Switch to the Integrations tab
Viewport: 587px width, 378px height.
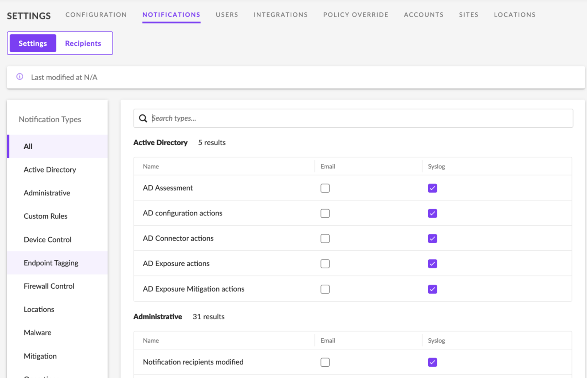click(x=280, y=14)
